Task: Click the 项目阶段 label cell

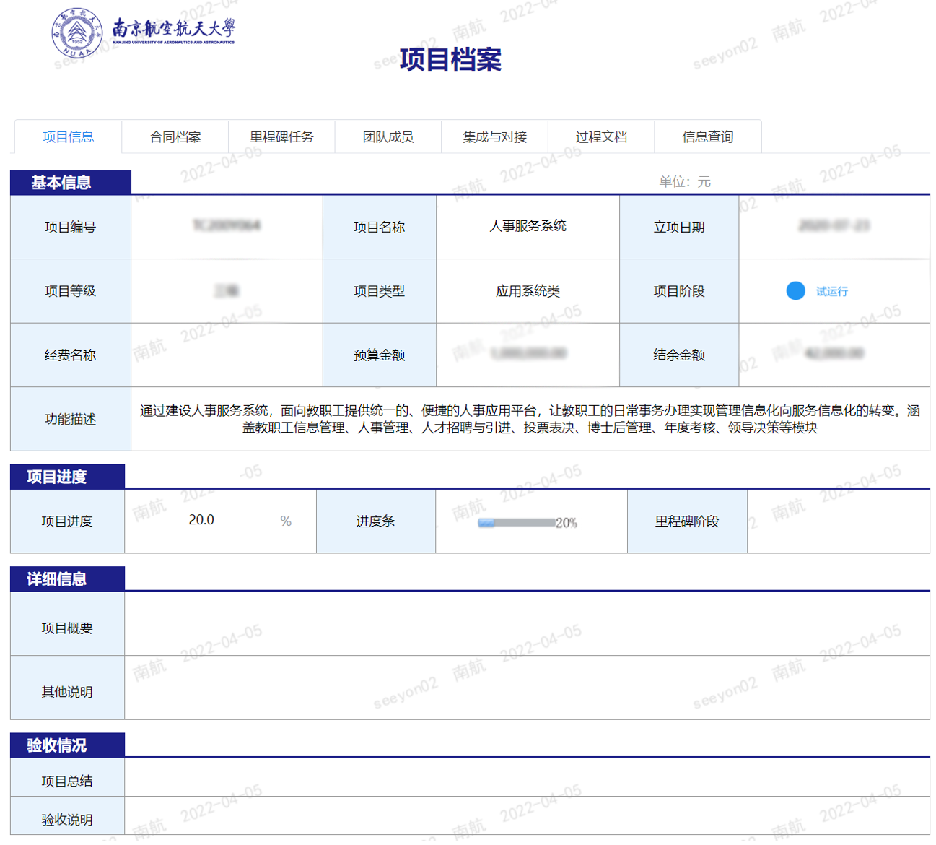Action: [679, 291]
